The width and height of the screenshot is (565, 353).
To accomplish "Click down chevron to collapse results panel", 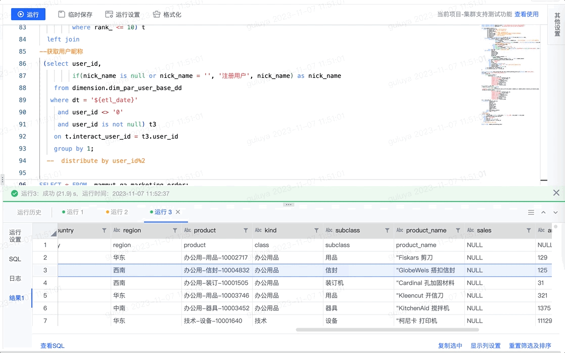I will tap(555, 212).
